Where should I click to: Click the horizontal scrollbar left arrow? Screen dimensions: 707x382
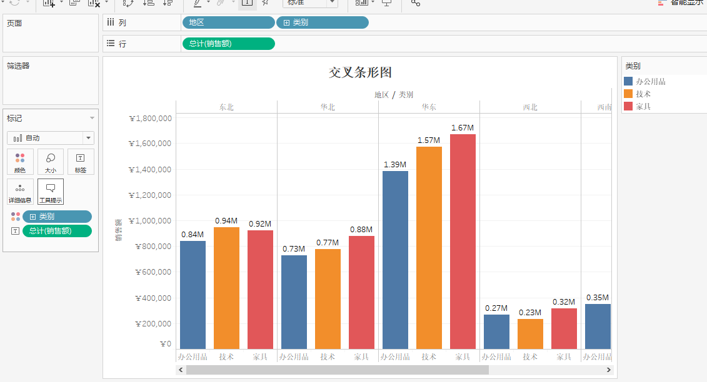(181, 370)
